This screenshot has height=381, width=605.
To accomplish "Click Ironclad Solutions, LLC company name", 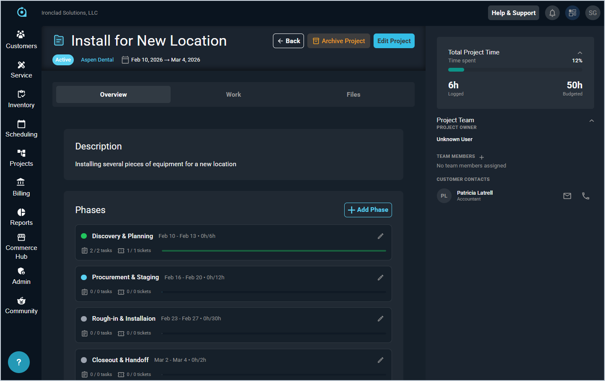I will 70,13.
